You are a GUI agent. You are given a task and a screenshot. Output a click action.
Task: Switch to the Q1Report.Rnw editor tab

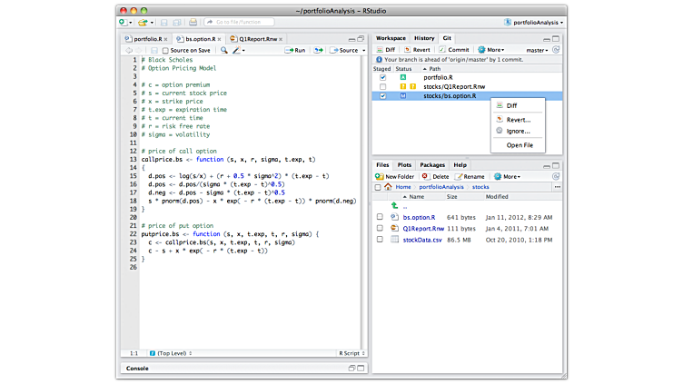point(259,39)
